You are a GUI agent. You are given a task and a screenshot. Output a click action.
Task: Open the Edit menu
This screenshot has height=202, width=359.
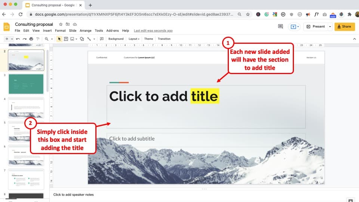point(26,31)
